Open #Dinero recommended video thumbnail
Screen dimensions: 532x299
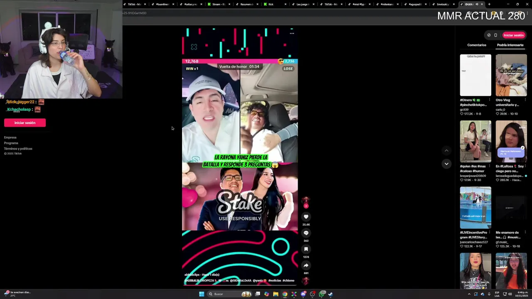coord(475,75)
